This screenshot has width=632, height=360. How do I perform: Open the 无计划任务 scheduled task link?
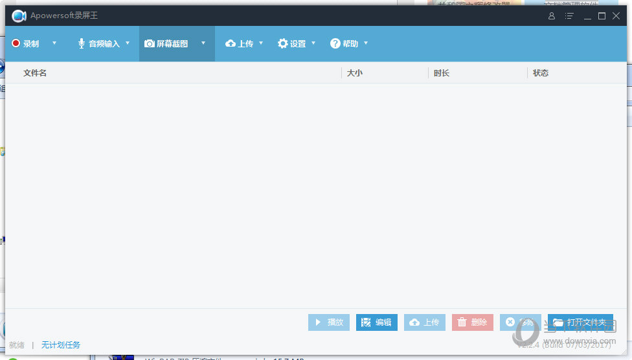[x=61, y=345]
